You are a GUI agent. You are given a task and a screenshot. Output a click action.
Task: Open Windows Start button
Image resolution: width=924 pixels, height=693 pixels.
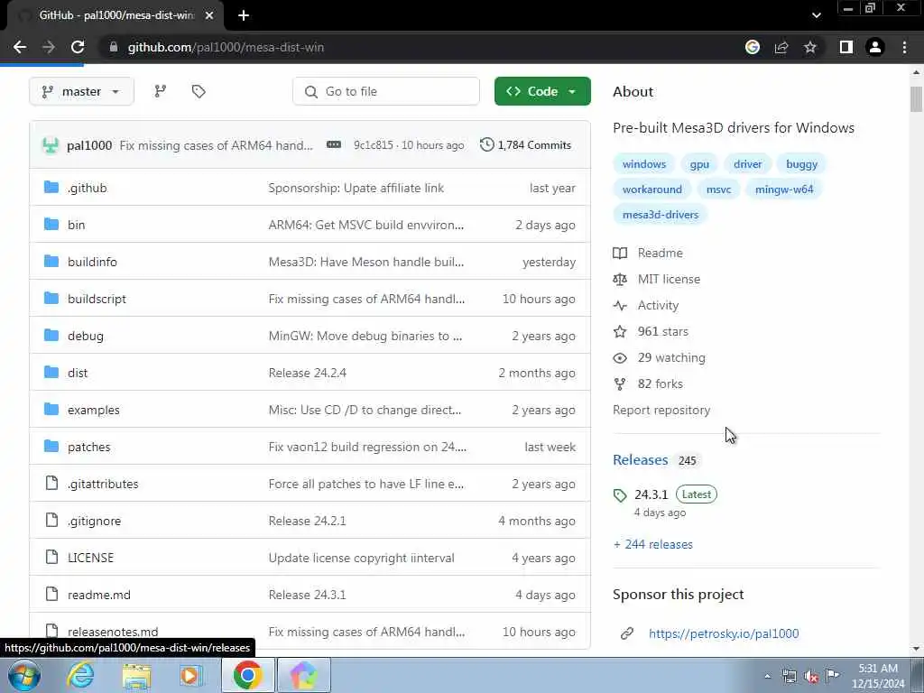(24, 675)
